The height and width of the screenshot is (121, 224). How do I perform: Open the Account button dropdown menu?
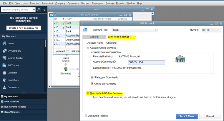pos(68,51)
